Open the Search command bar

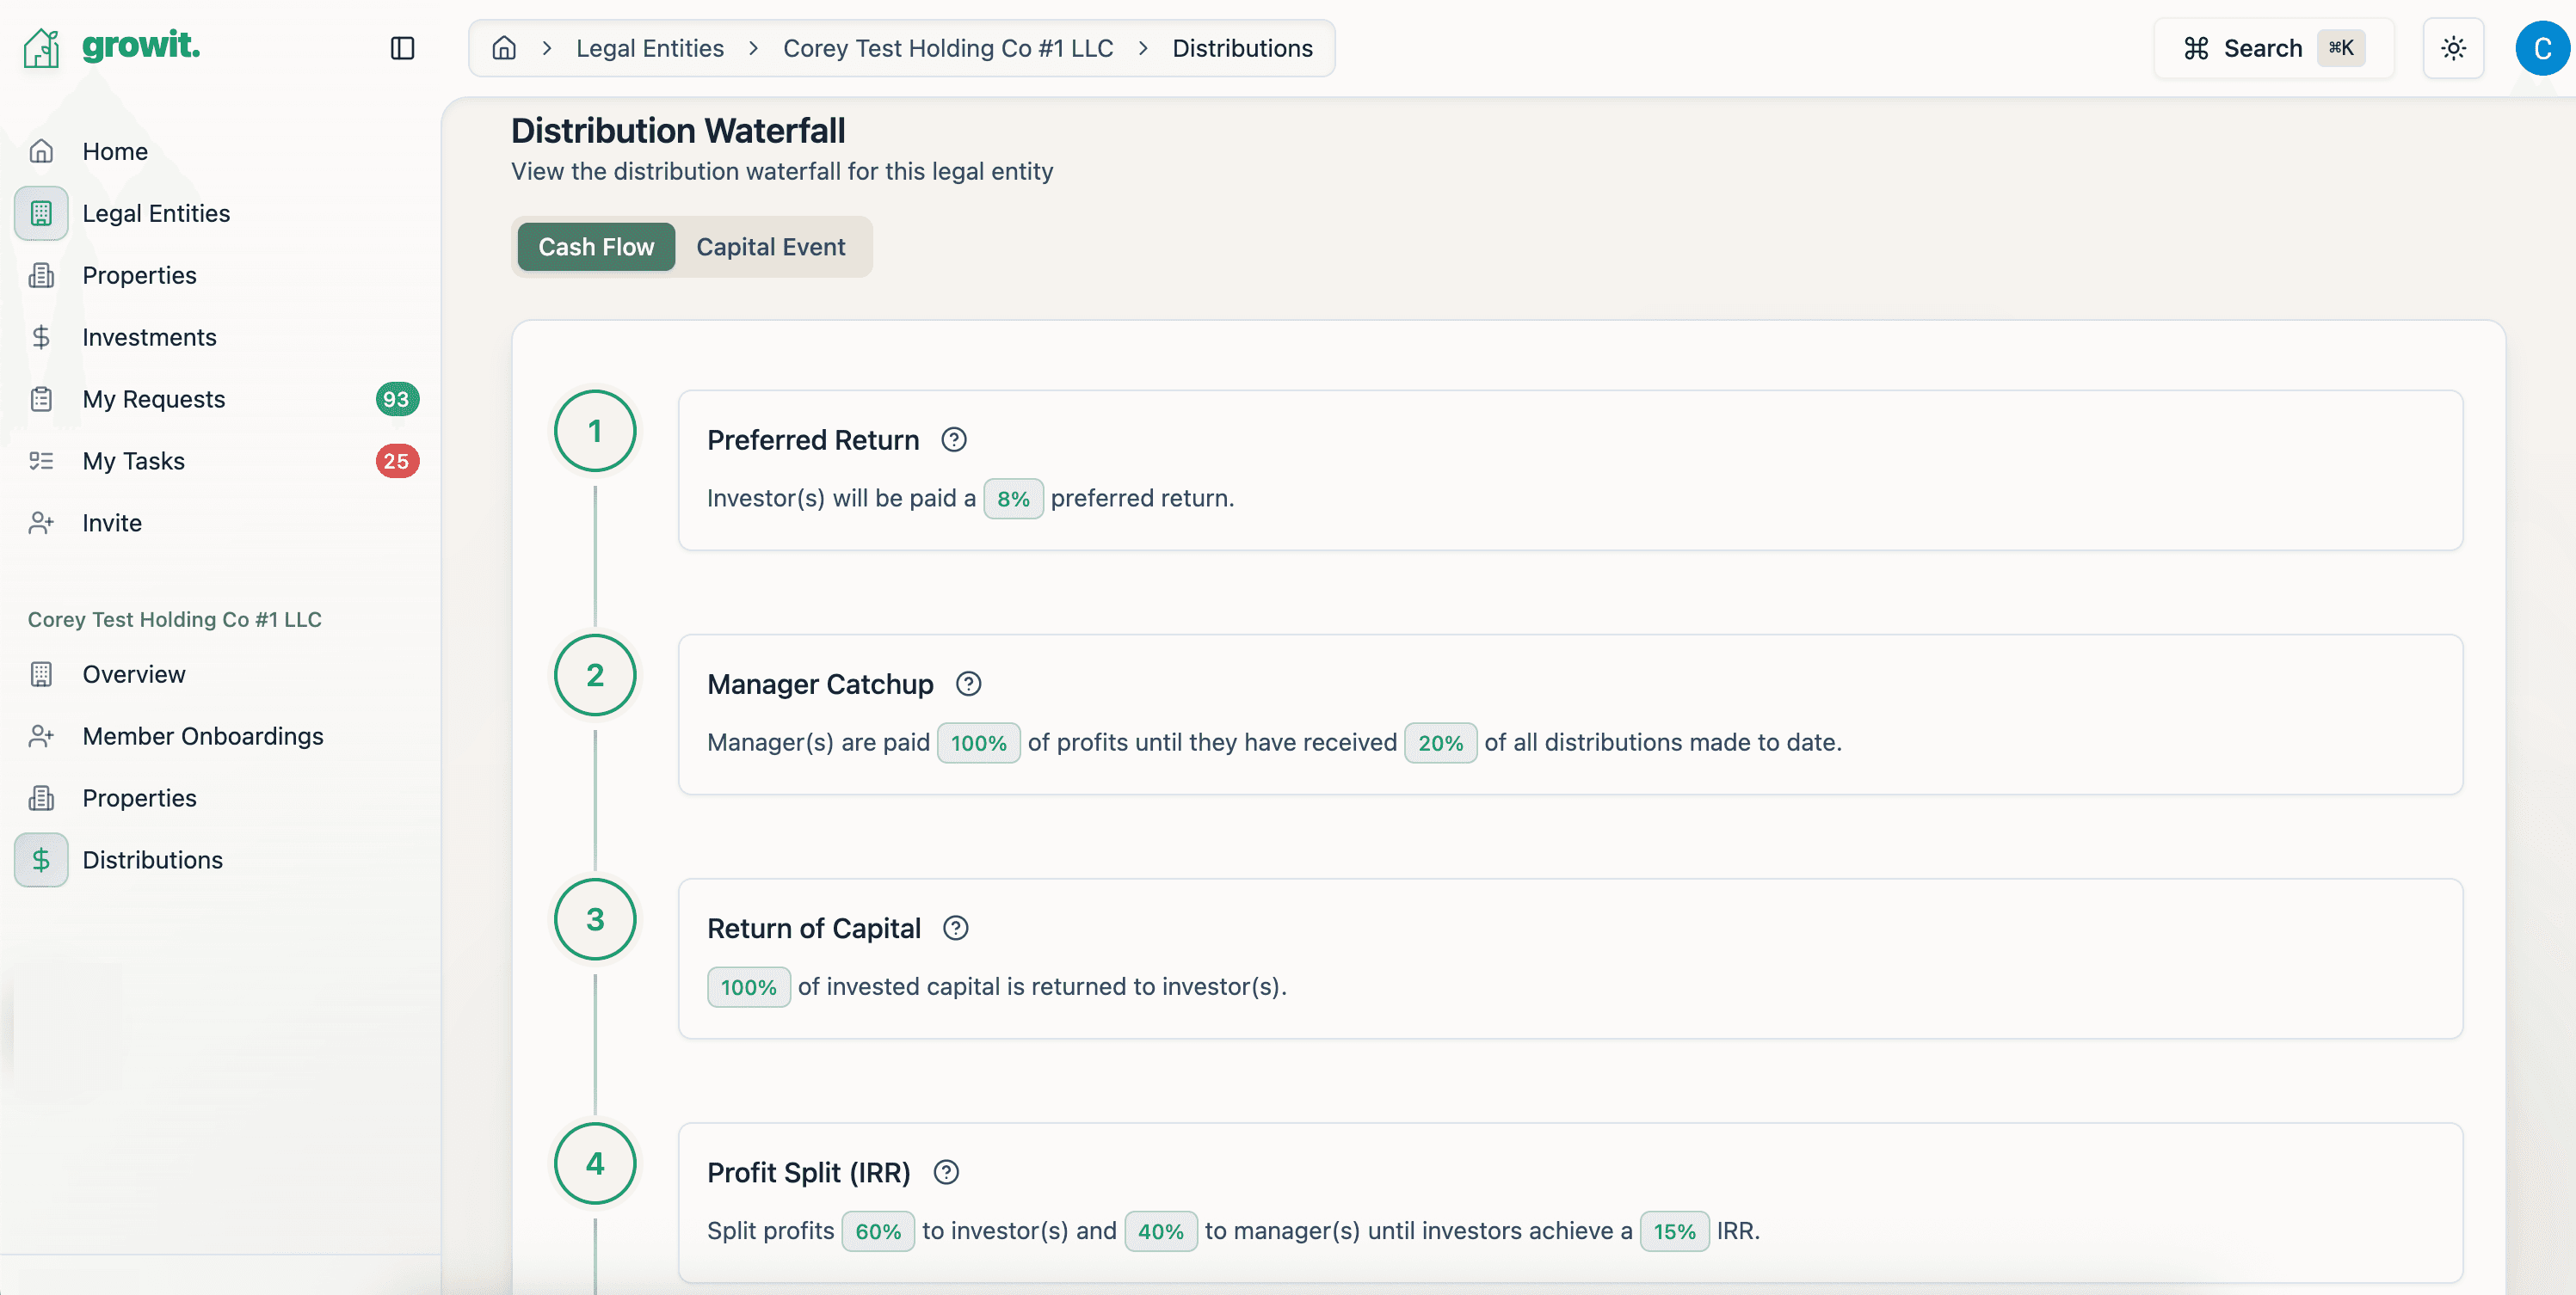click(2272, 48)
